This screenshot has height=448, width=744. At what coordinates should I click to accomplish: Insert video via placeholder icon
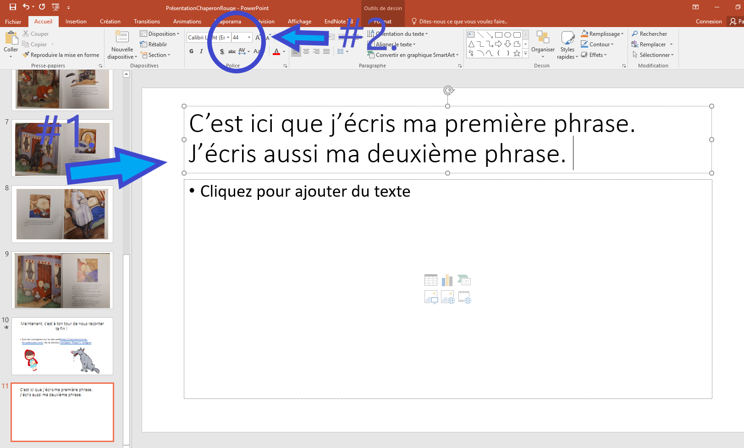coord(464,297)
